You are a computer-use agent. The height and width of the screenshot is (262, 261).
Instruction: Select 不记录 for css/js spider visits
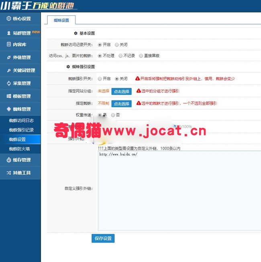tap(120, 56)
